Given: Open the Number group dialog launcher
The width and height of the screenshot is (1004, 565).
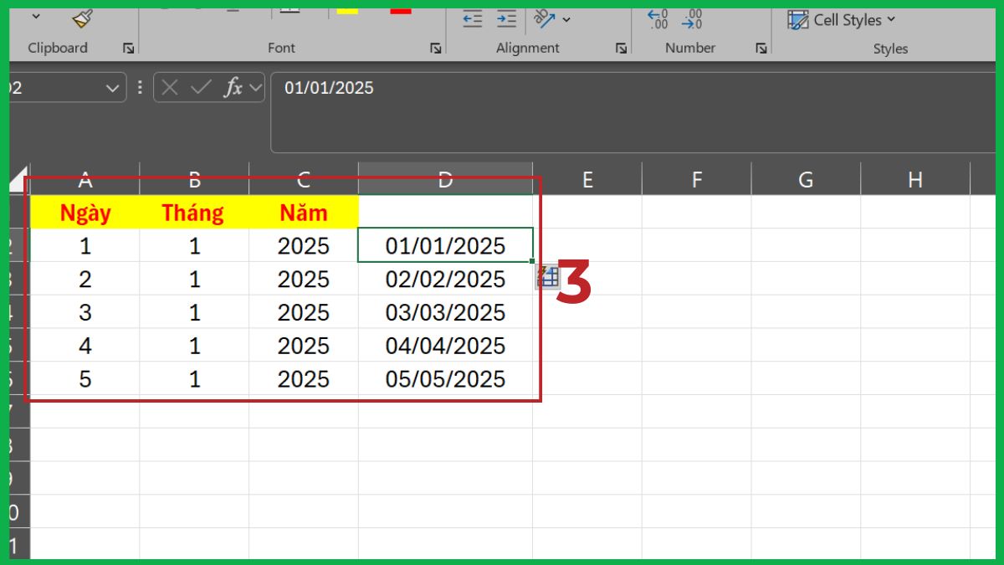Looking at the screenshot, I should tap(761, 49).
